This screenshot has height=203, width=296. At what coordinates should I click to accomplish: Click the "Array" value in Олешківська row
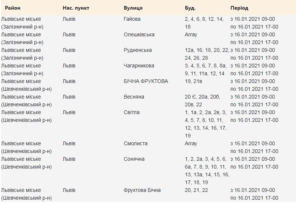[x=191, y=34]
